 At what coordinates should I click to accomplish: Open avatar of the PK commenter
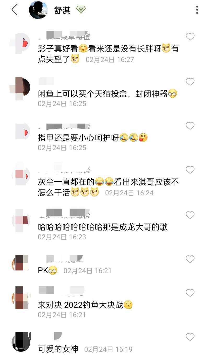click(x=21, y=263)
